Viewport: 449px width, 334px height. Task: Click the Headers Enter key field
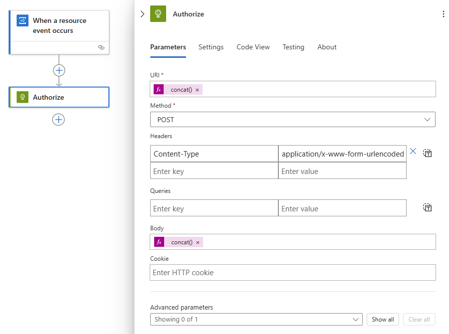click(x=214, y=171)
